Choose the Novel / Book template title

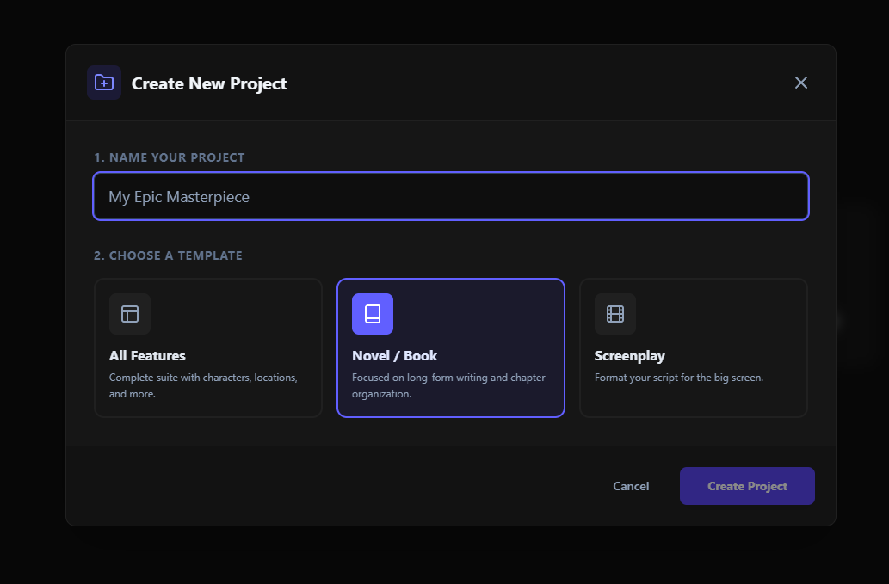[x=395, y=356]
